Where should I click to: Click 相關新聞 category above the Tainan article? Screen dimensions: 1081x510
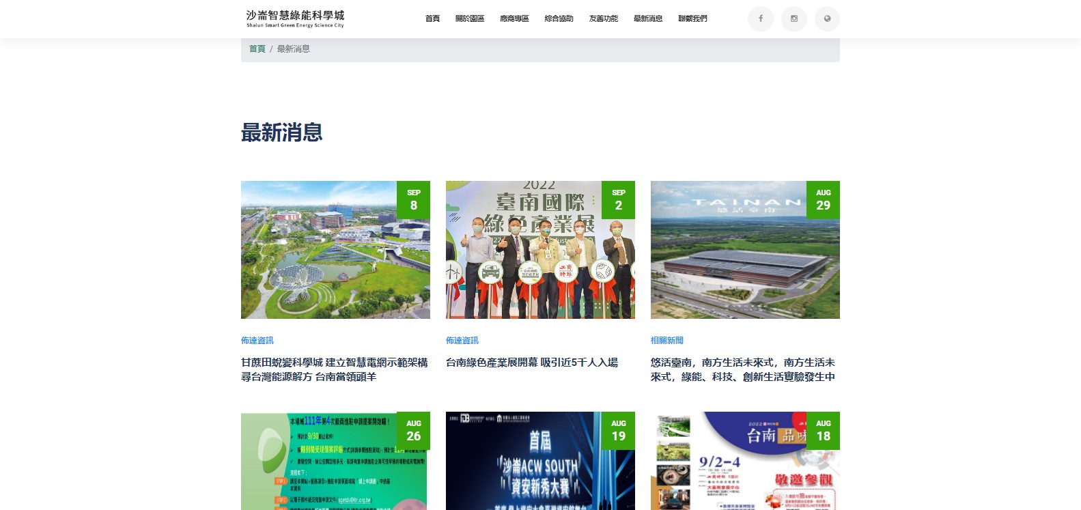tap(666, 341)
